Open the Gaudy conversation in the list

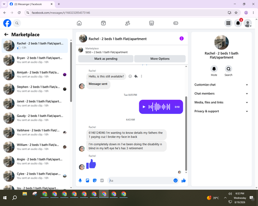tap(35, 118)
